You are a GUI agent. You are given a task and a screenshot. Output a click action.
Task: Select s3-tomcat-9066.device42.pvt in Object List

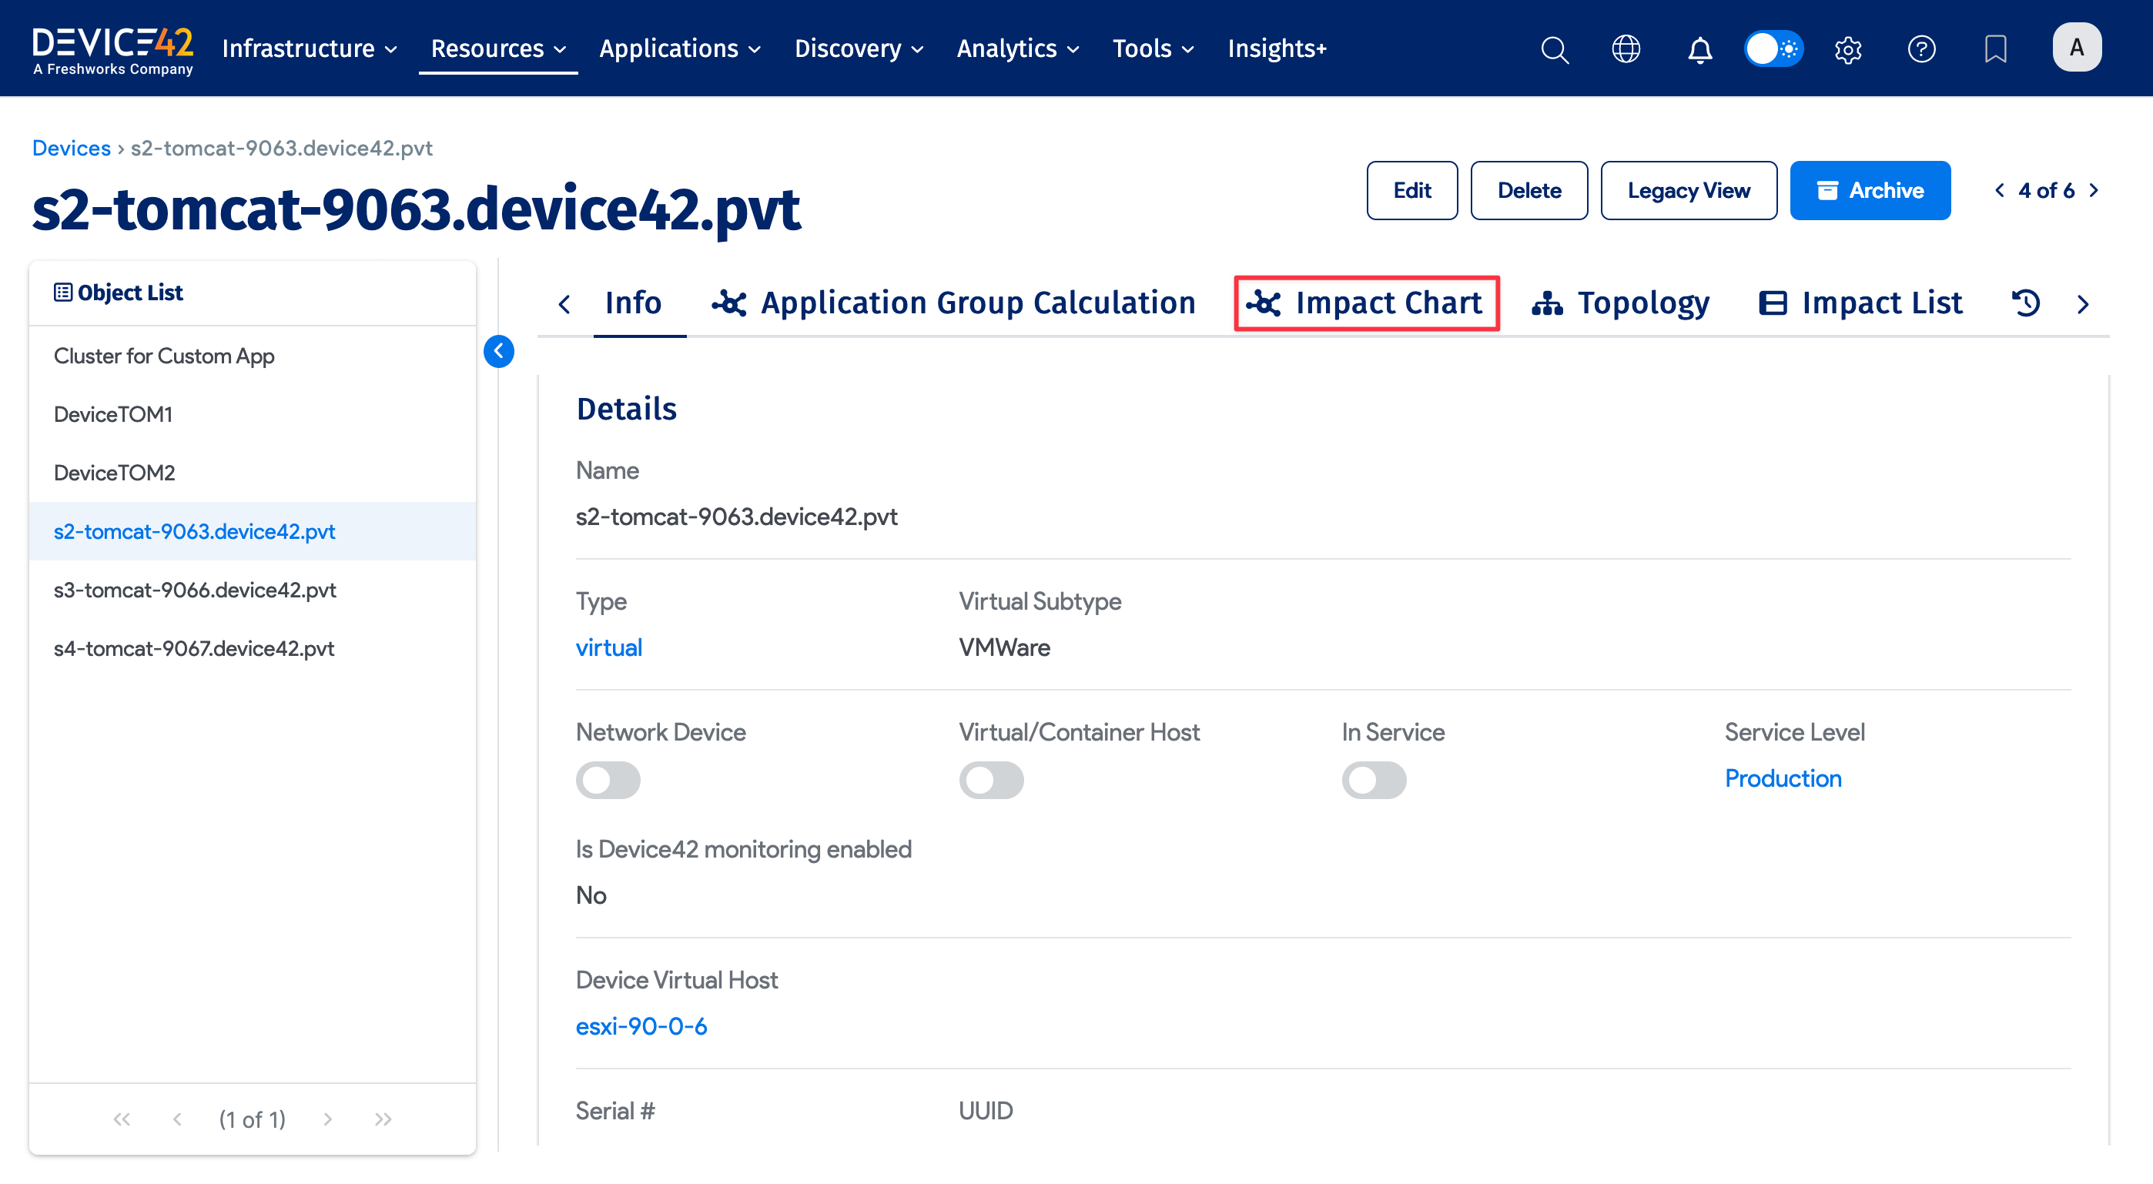point(195,589)
